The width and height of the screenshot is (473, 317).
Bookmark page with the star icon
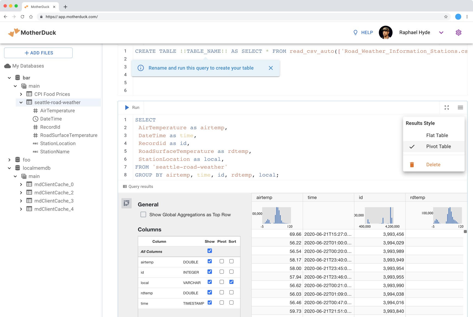(x=446, y=17)
